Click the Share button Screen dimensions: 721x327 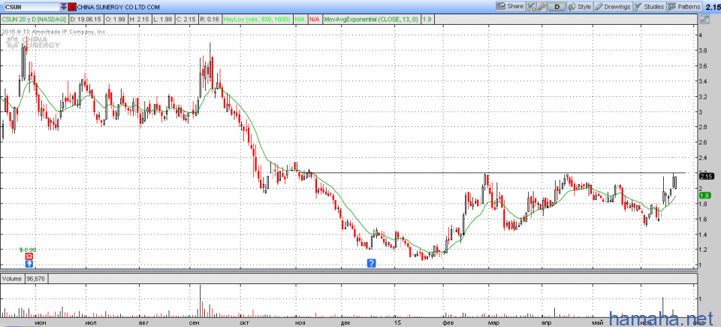511,7
